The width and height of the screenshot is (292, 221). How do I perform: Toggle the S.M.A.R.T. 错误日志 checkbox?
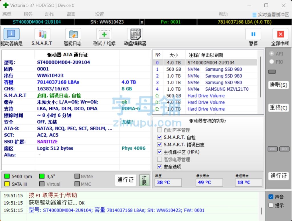tap(159, 145)
